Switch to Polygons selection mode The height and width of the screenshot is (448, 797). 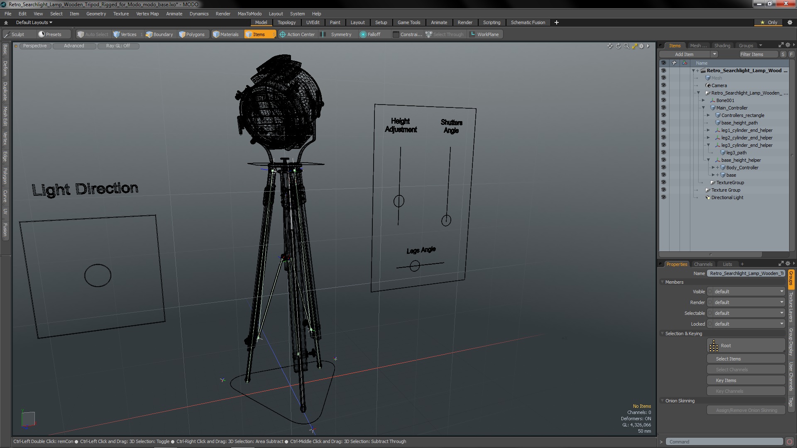click(x=192, y=34)
